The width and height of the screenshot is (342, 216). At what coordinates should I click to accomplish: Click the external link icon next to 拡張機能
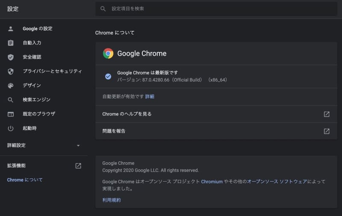coord(78,166)
